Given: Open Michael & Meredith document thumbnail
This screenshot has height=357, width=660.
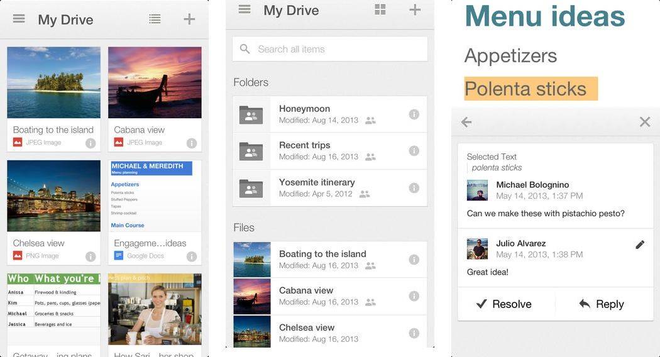Looking at the screenshot, I should (155, 195).
